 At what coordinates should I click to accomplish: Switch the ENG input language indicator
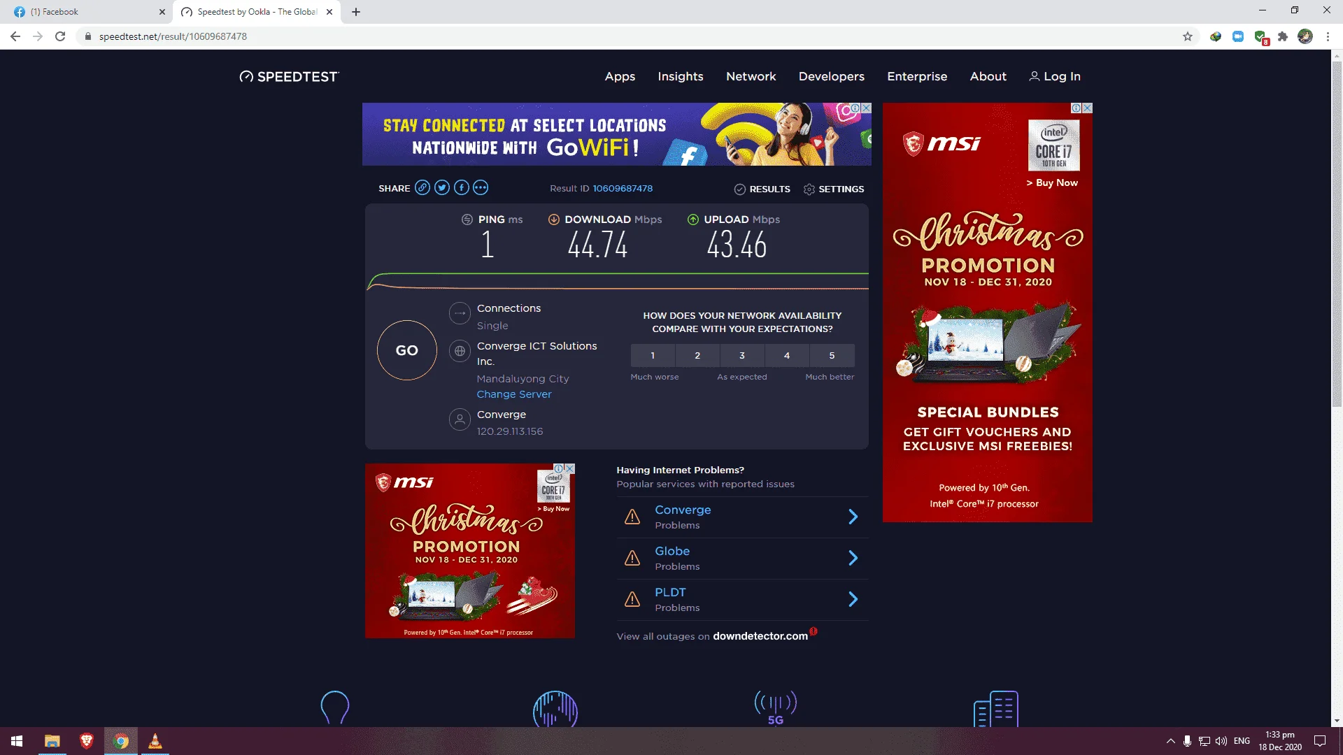click(x=1242, y=741)
